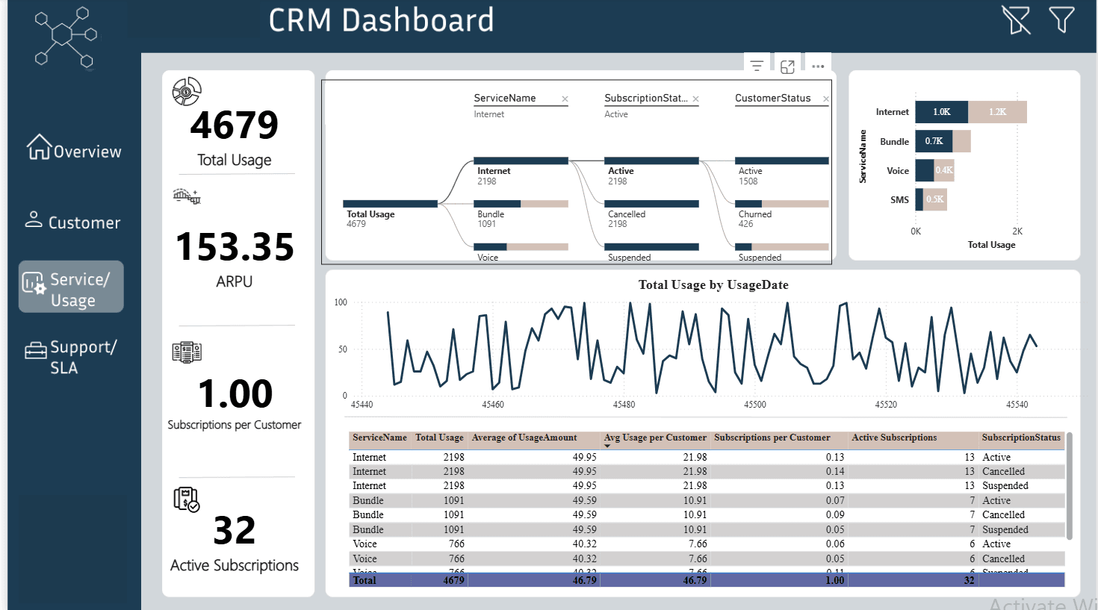Open the filter funnel icon in the header
1098x610 pixels.
click(1061, 19)
